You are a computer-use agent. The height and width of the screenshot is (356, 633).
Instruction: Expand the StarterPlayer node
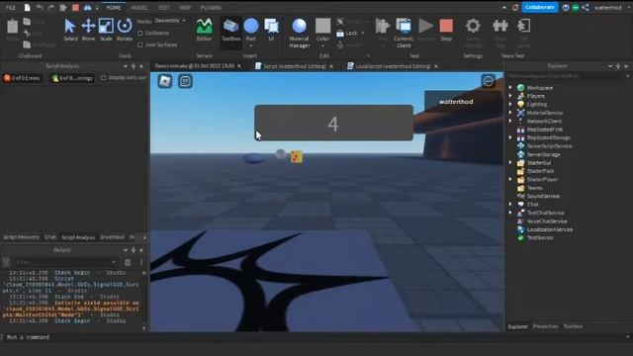tap(510, 179)
